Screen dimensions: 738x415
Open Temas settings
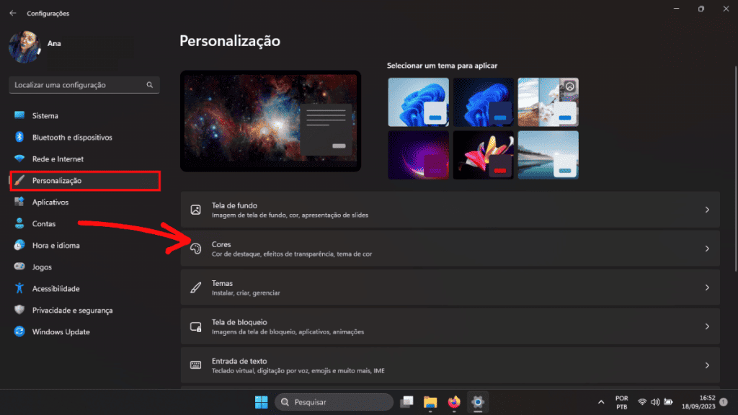click(450, 287)
